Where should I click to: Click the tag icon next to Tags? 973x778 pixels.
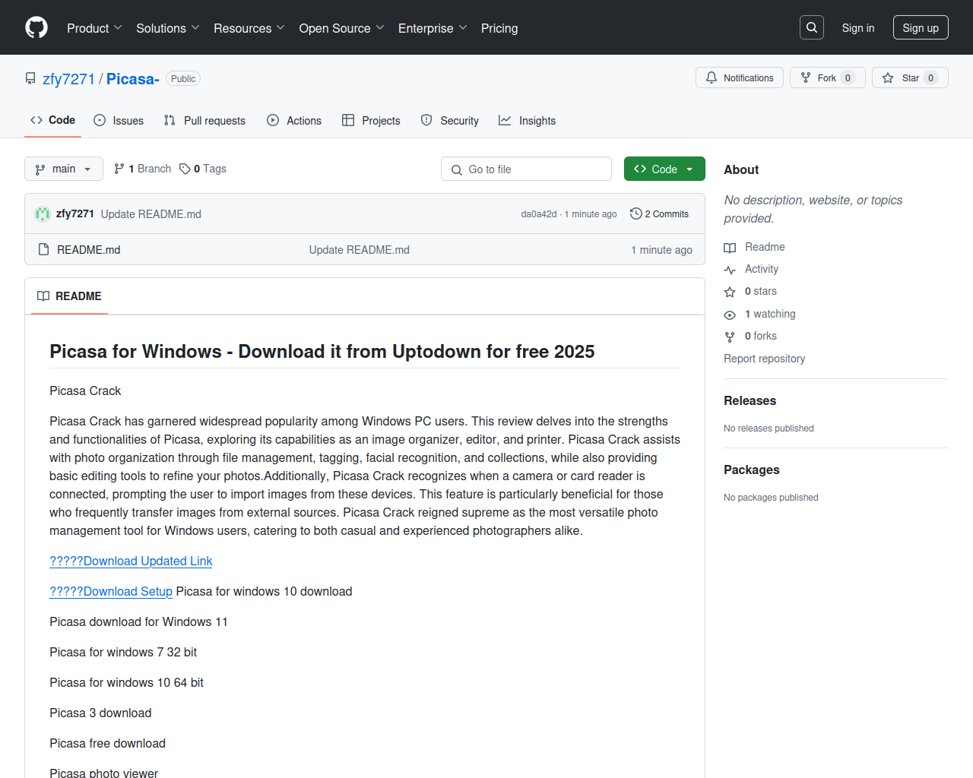pos(185,169)
